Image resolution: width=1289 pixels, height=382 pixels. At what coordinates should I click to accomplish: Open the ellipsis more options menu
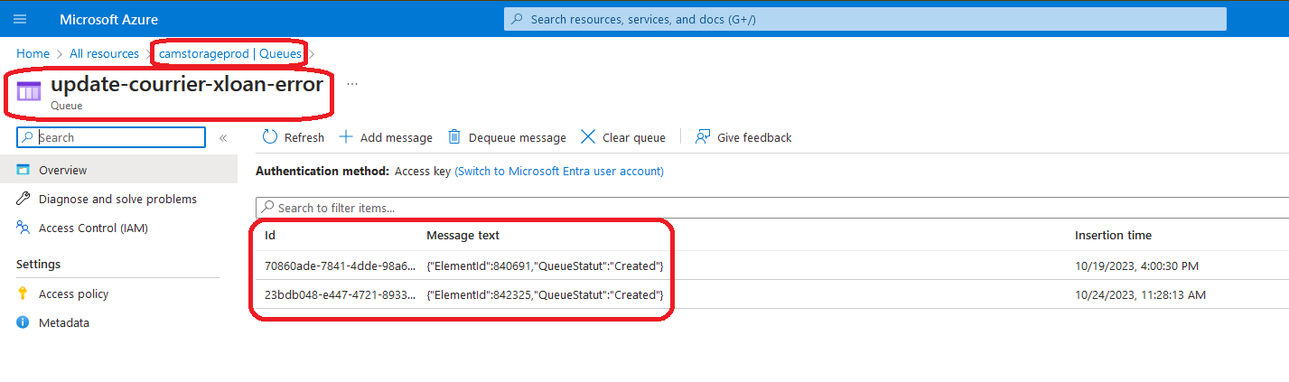(352, 84)
